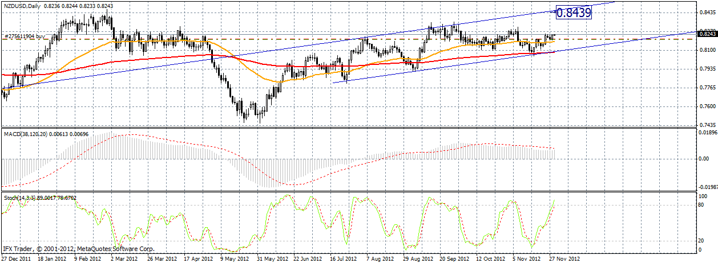This screenshot has width=718, height=263.
Task: Click the 0.8100 price axis value
Action: click(707, 50)
